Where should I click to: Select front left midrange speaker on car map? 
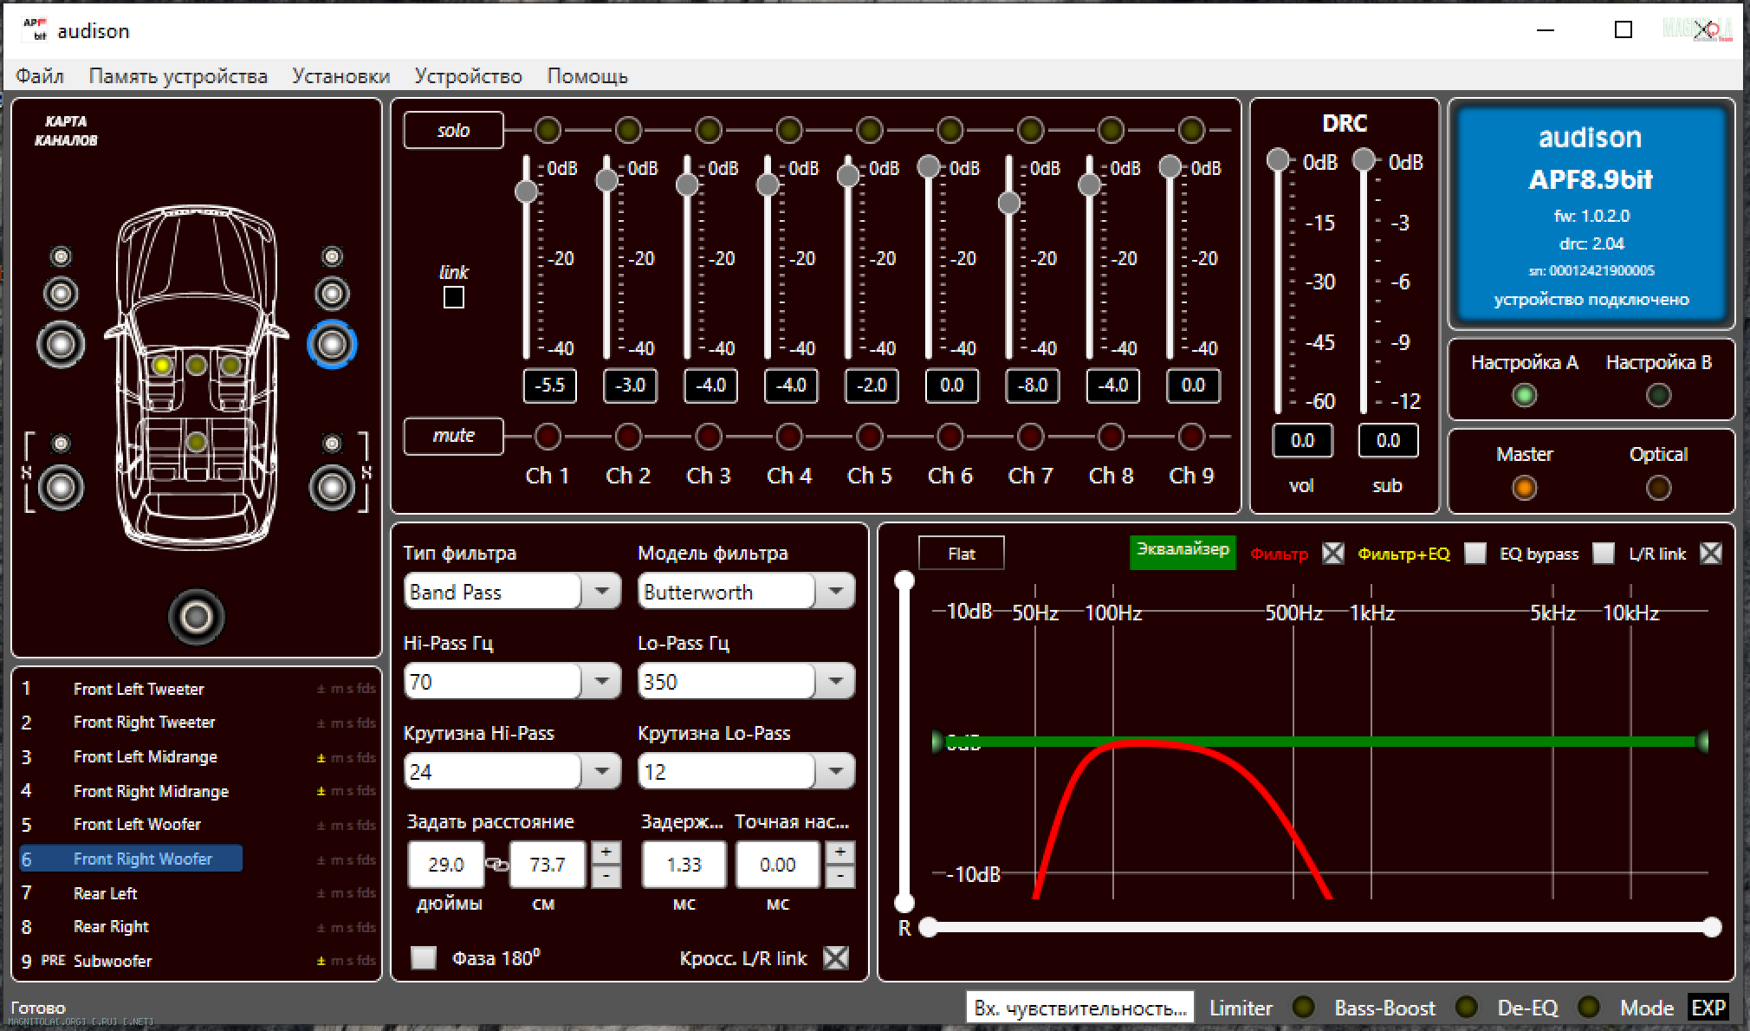click(x=61, y=294)
